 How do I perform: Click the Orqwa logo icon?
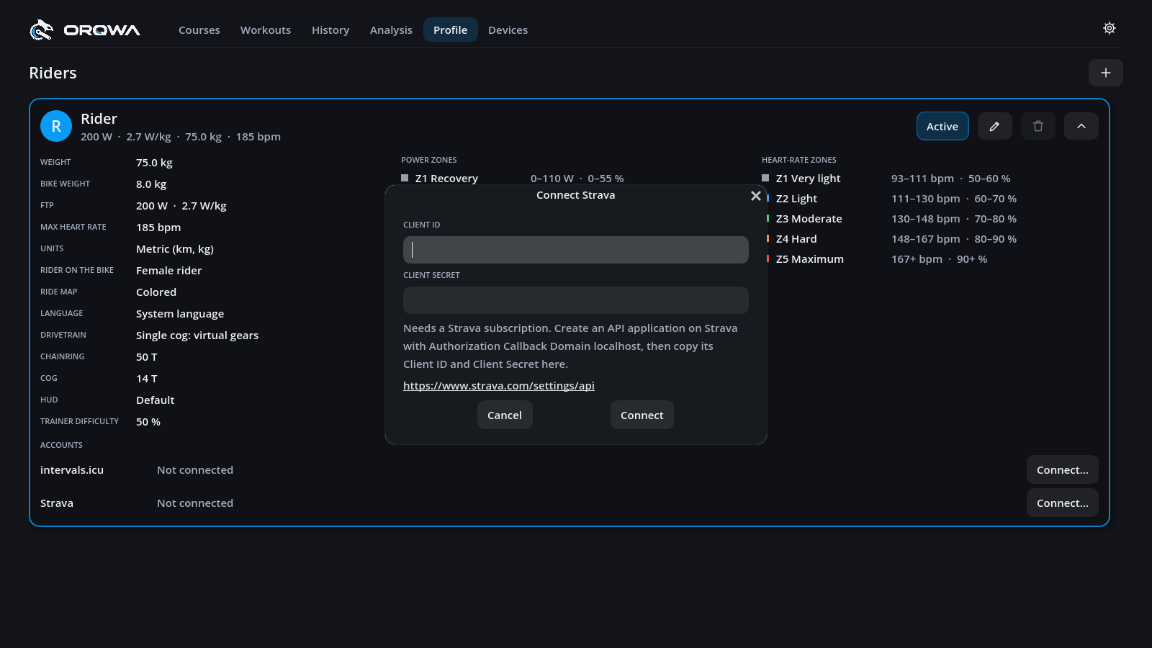pos(41,30)
